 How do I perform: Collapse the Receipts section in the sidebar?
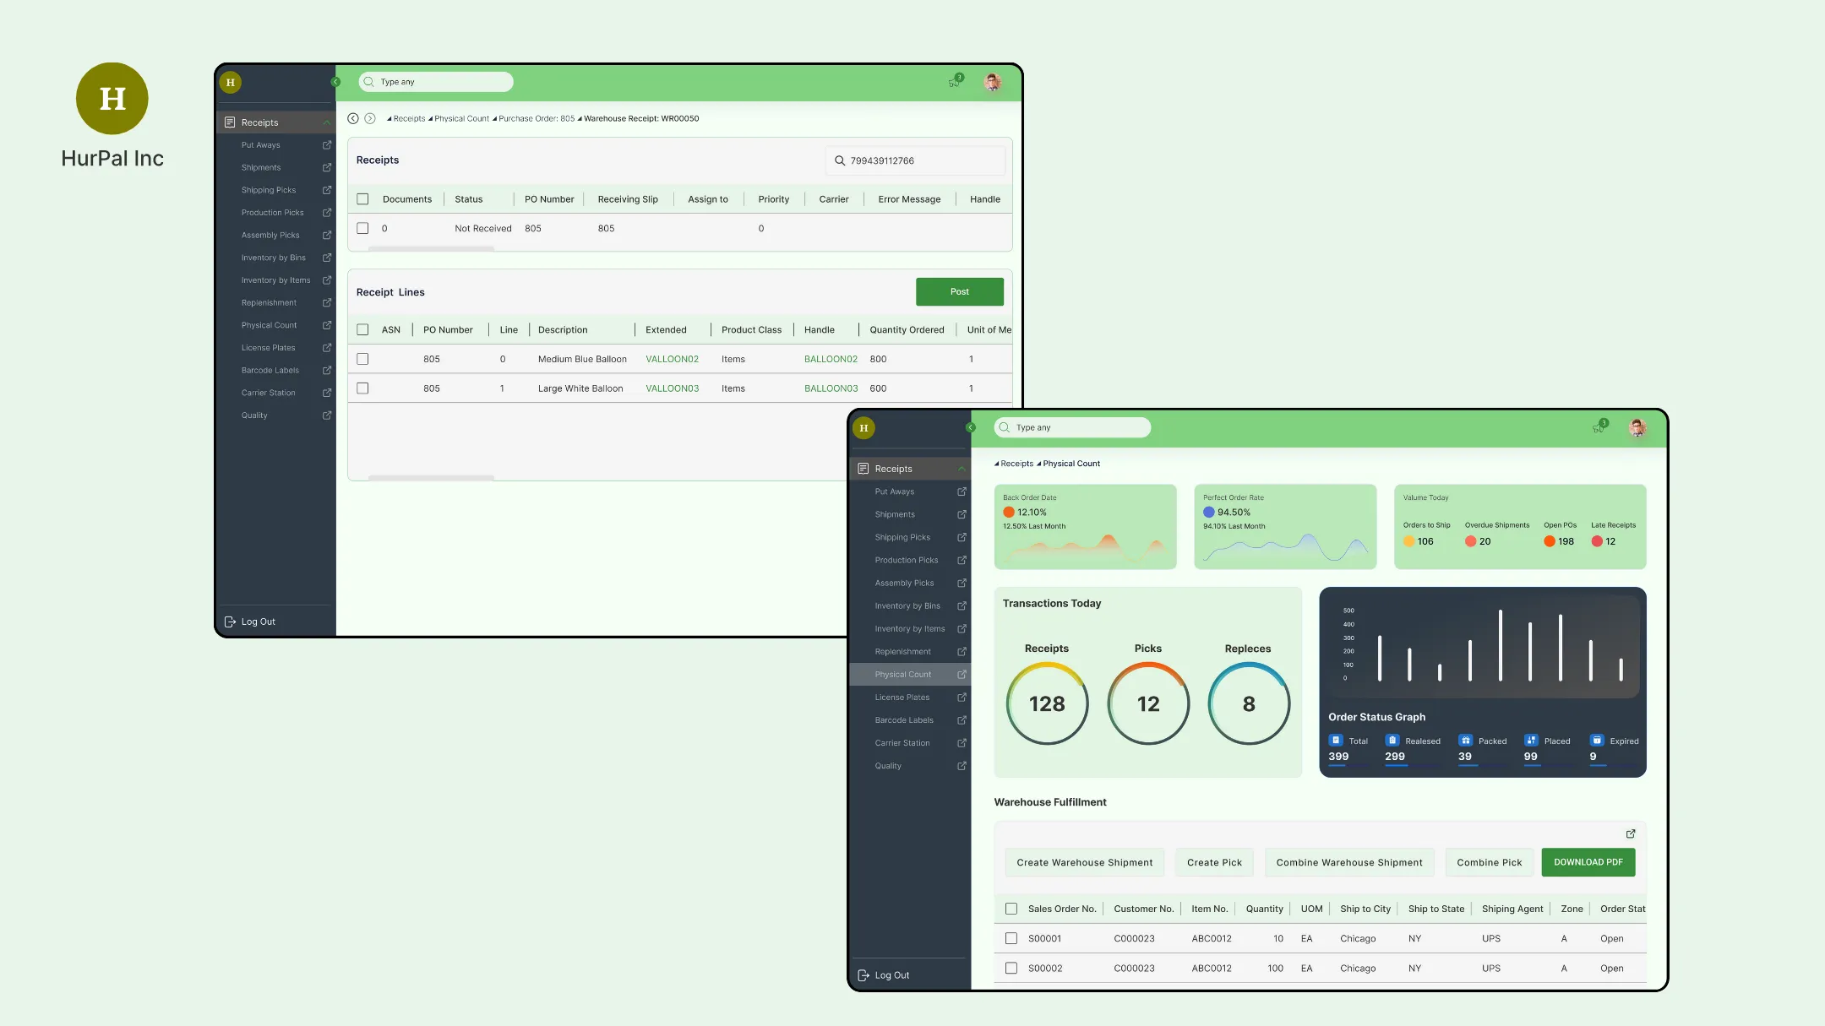(x=326, y=122)
